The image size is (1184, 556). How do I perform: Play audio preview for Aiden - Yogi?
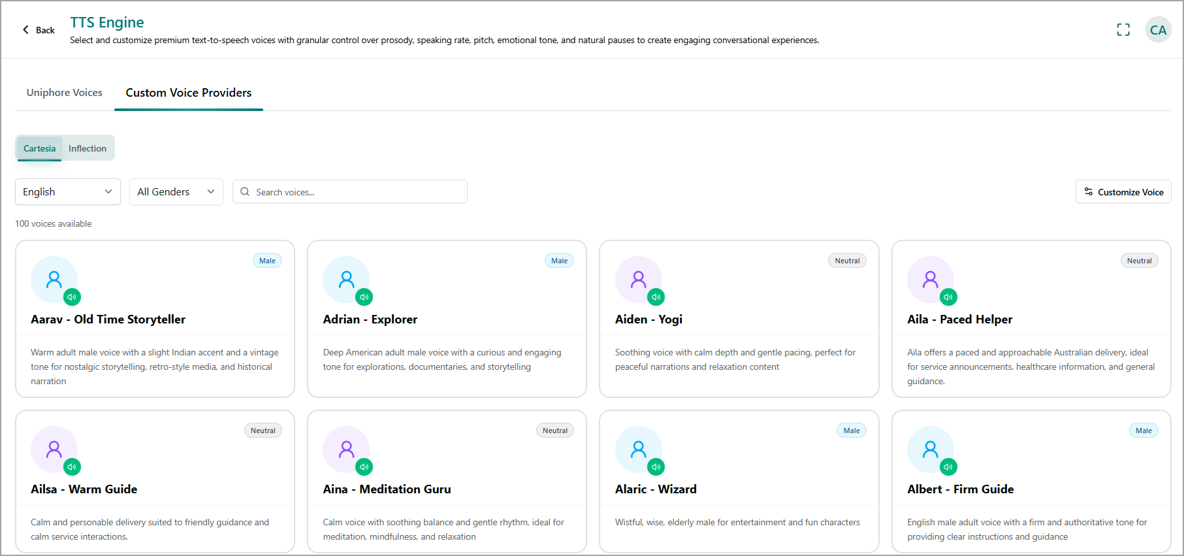coord(656,297)
